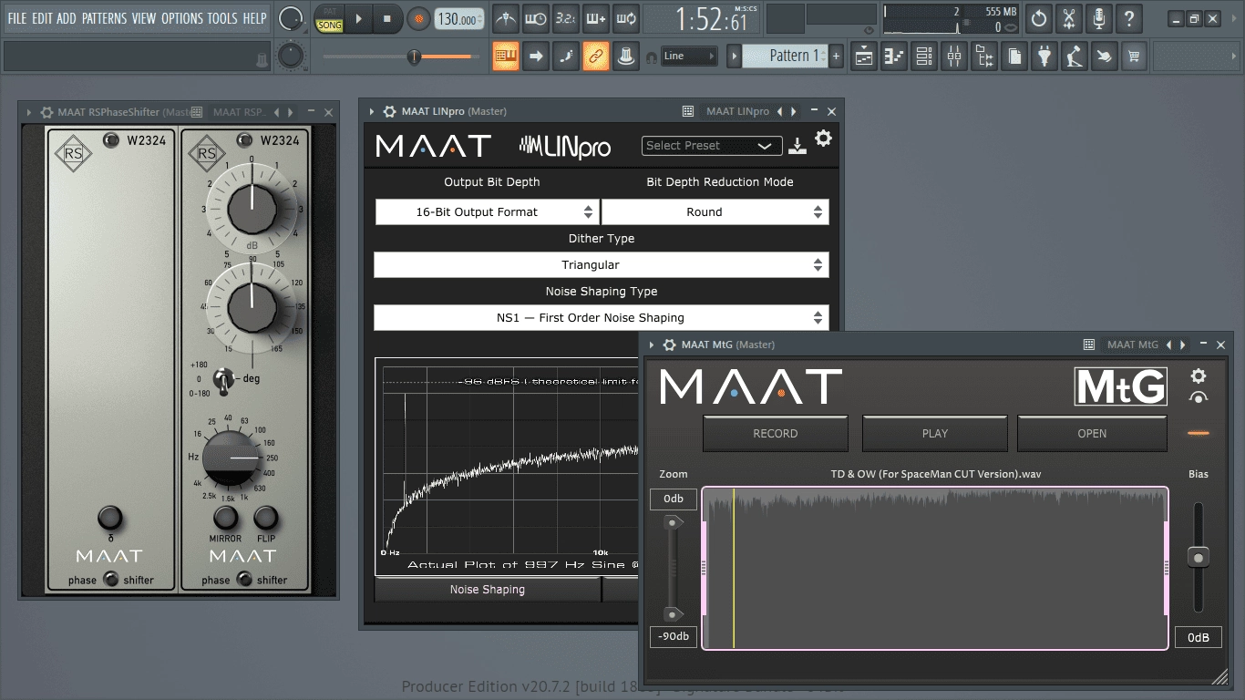Expand the RSPhaseShifter plugin menu arrow

click(x=28, y=112)
